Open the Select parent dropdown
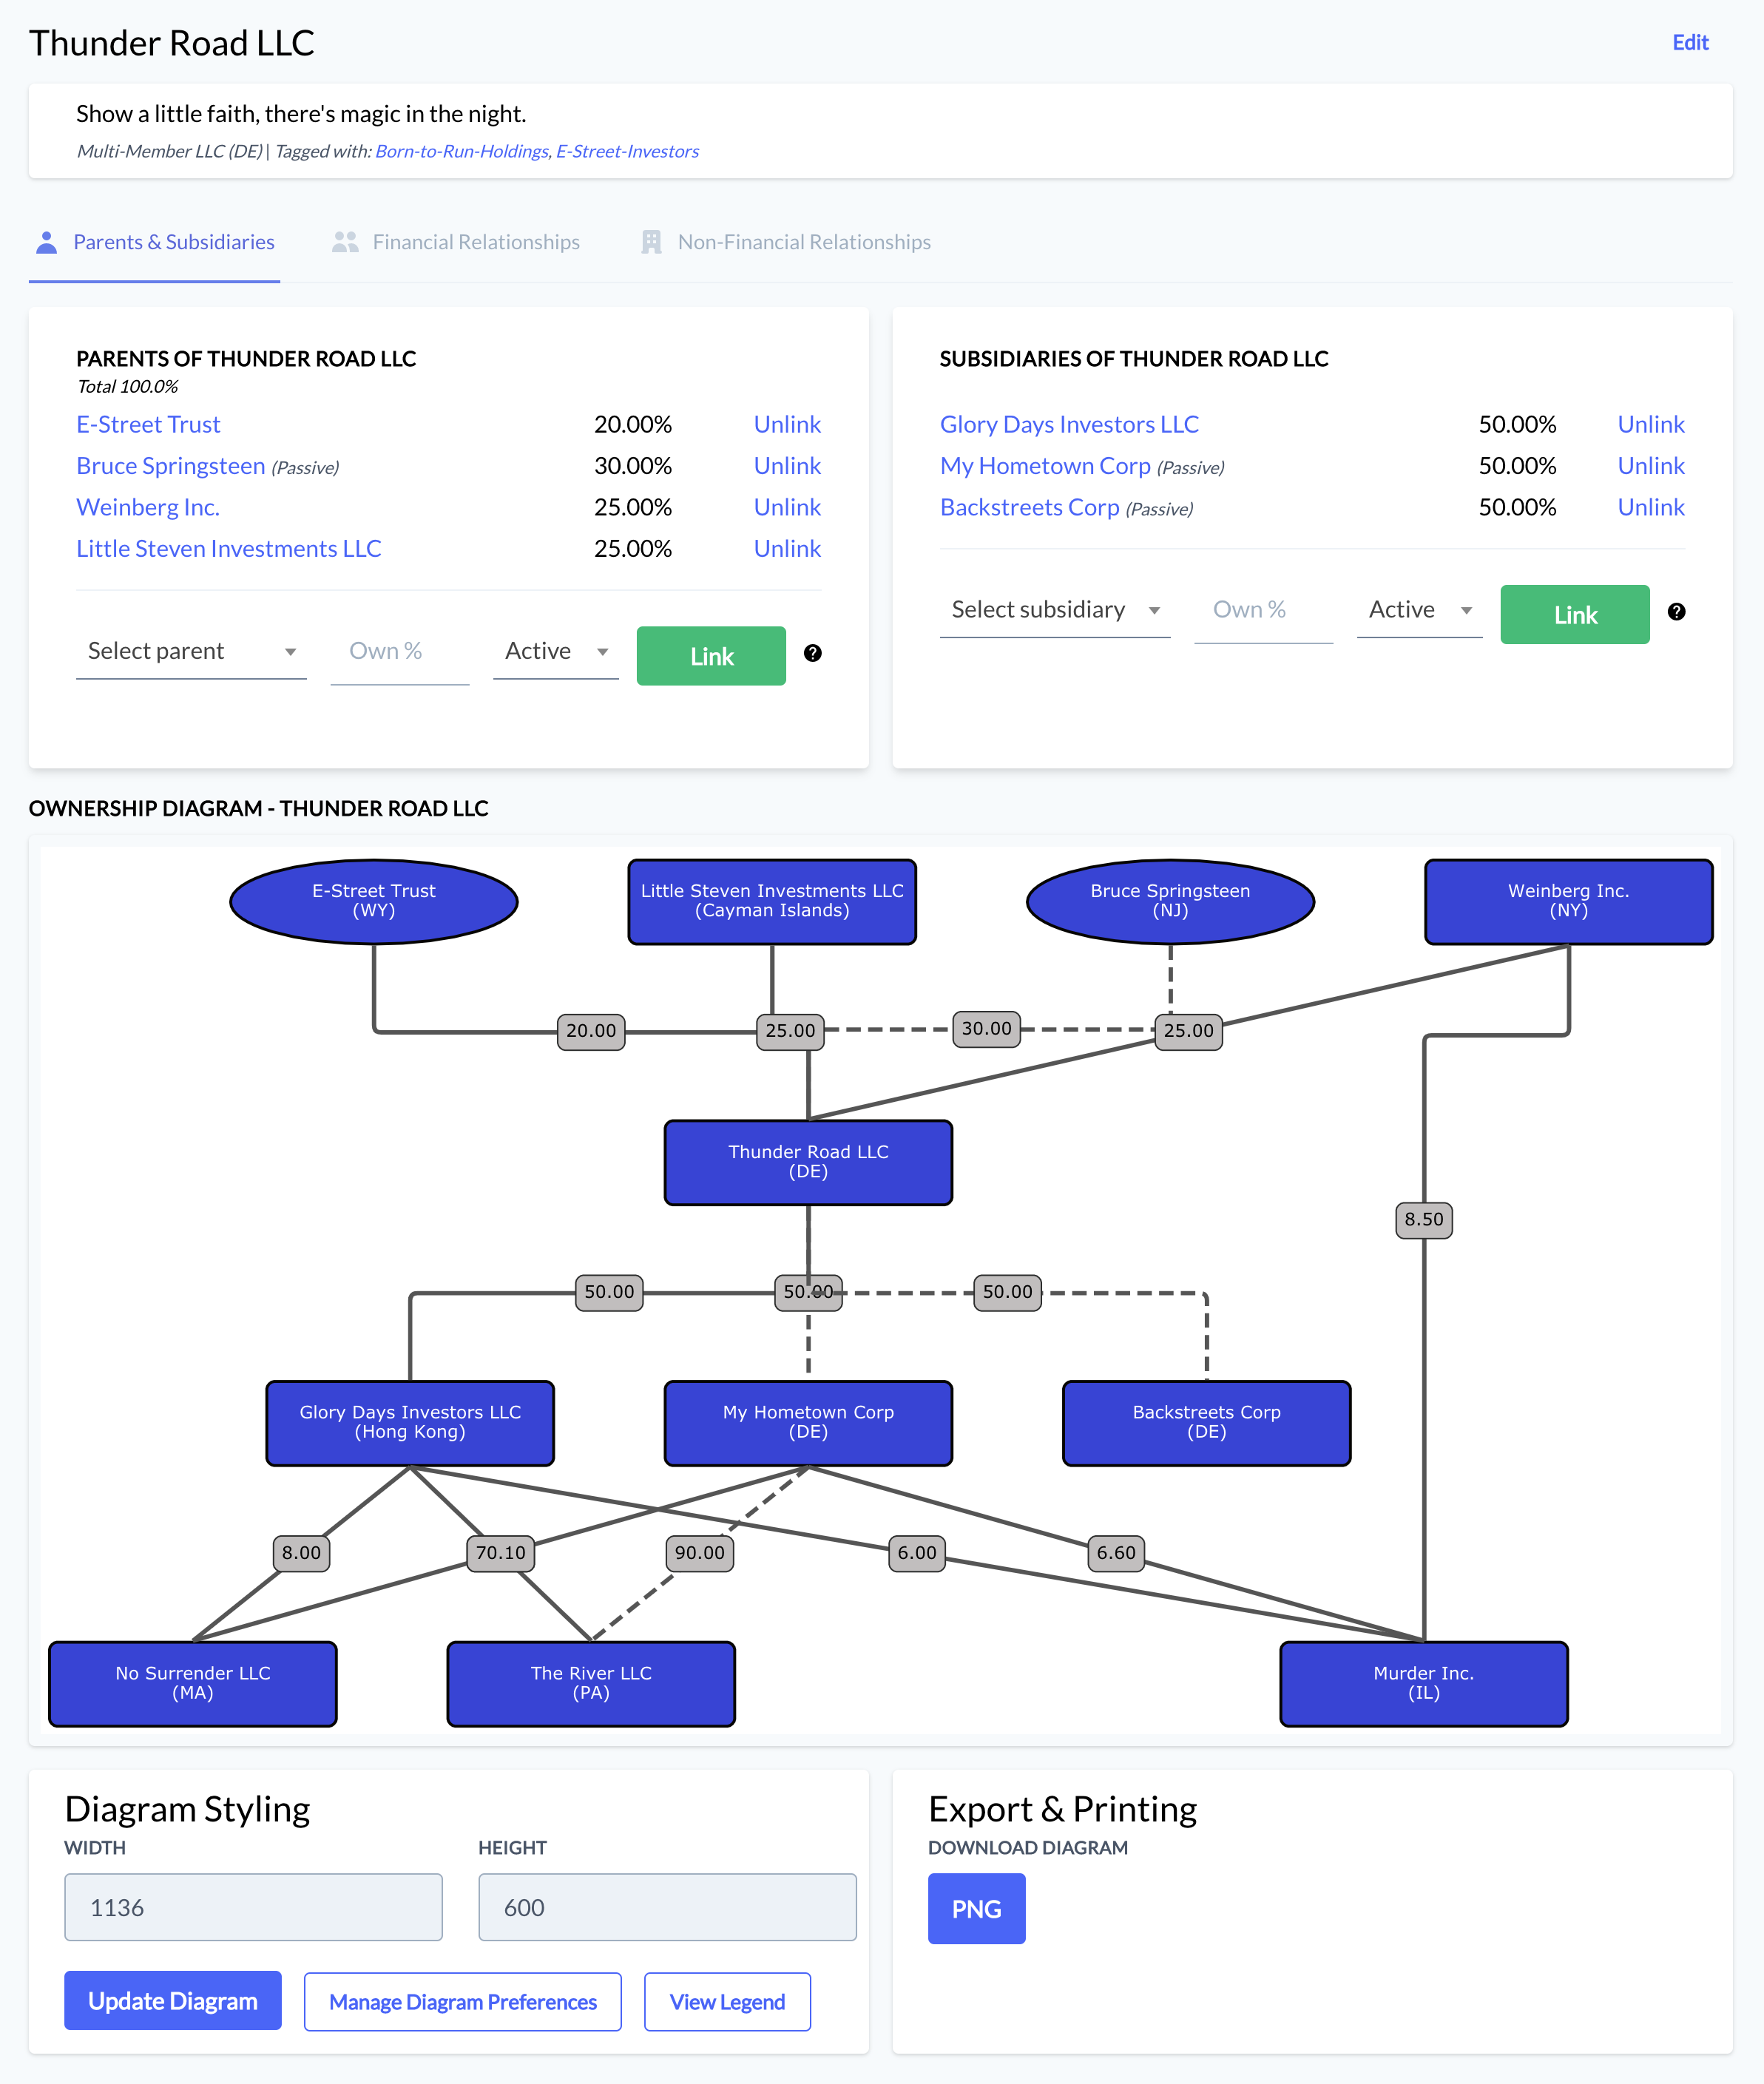This screenshot has height=2084, width=1764. pyautogui.click(x=191, y=652)
